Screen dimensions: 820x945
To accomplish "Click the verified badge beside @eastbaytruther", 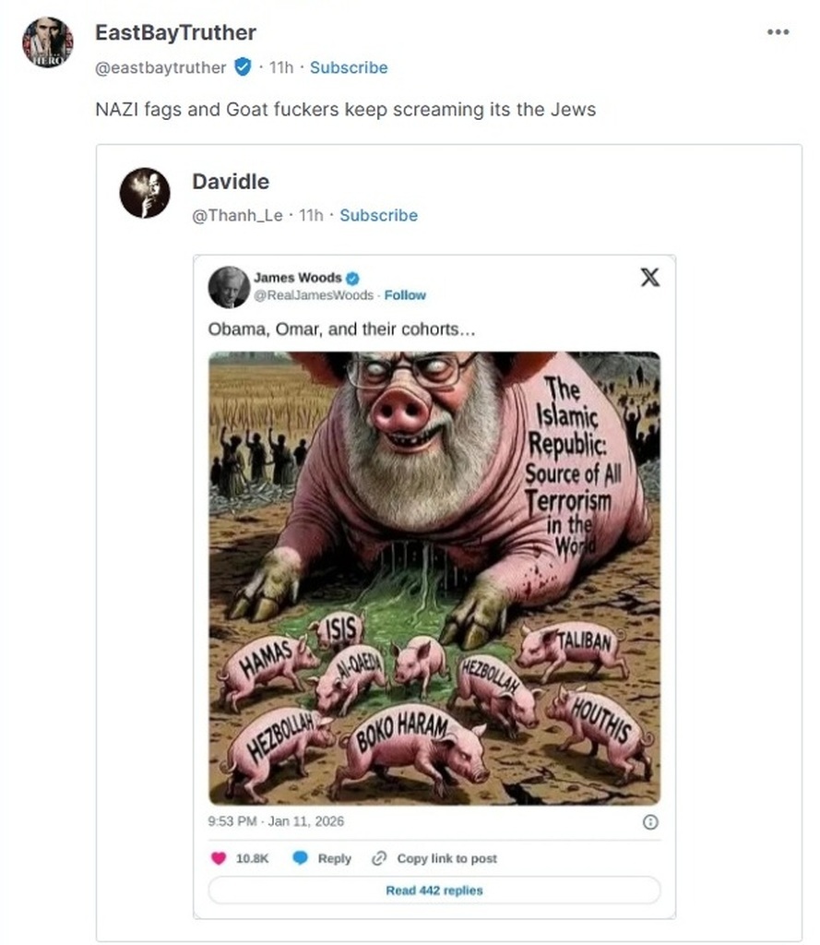I will point(243,66).
